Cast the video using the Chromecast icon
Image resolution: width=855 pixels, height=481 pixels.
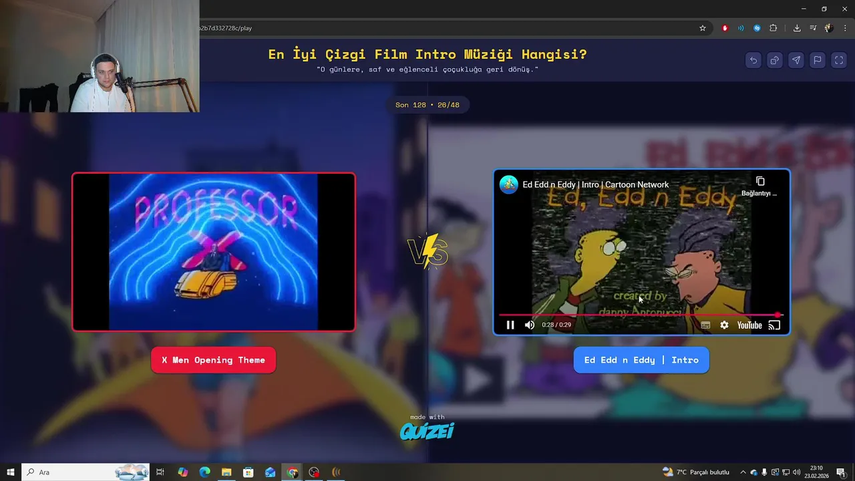(x=774, y=325)
